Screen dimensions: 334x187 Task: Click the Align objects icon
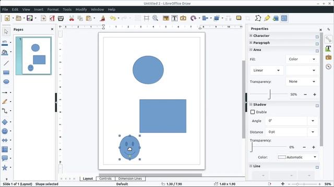205,18
